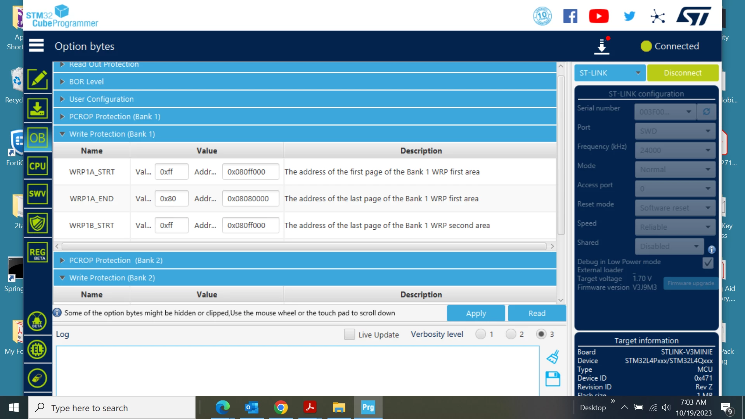The width and height of the screenshot is (745, 419).
Task: Open the Mode Normal dropdown
Action: (675, 170)
